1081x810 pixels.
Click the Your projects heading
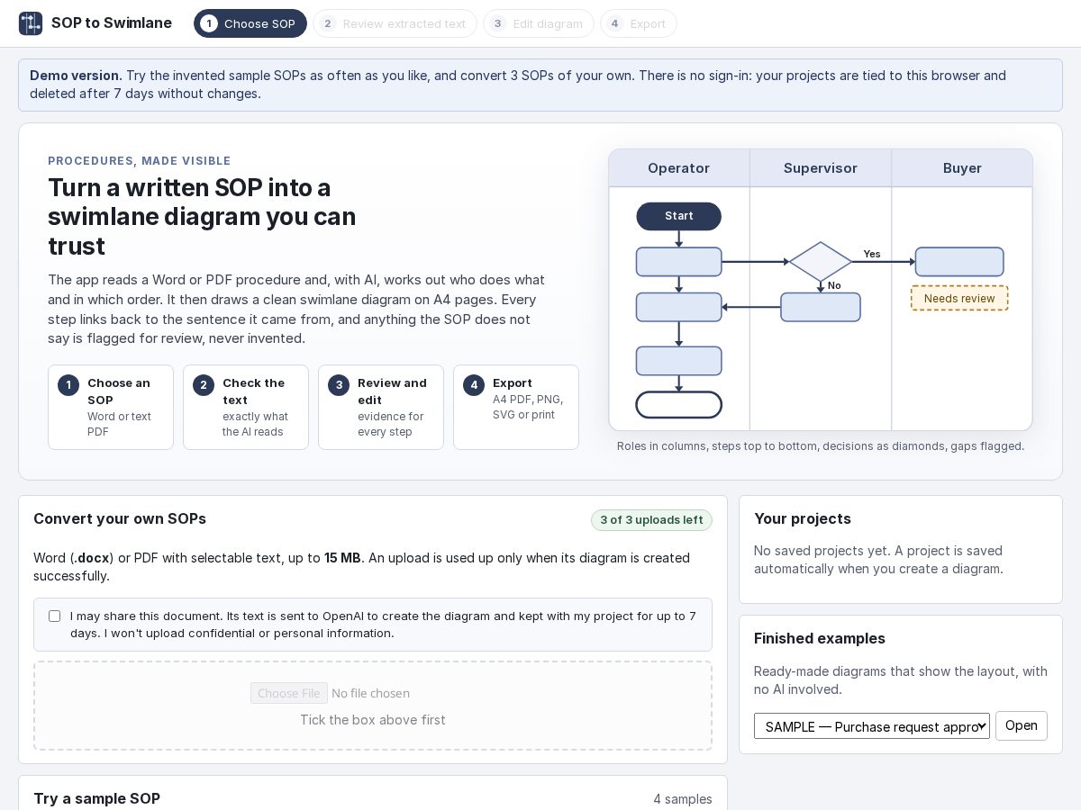[803, 518]
